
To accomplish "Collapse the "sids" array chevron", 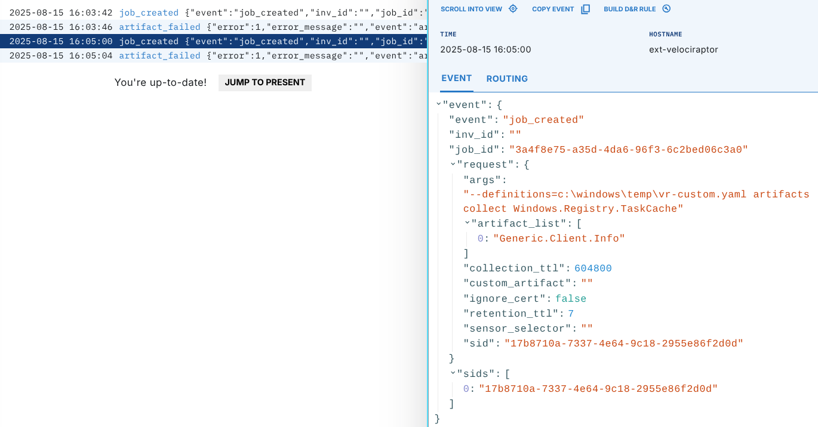I will 453,373.
